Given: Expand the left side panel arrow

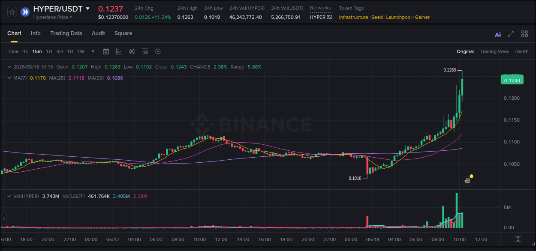Looking at the screenshot, I should coord(4,218).
